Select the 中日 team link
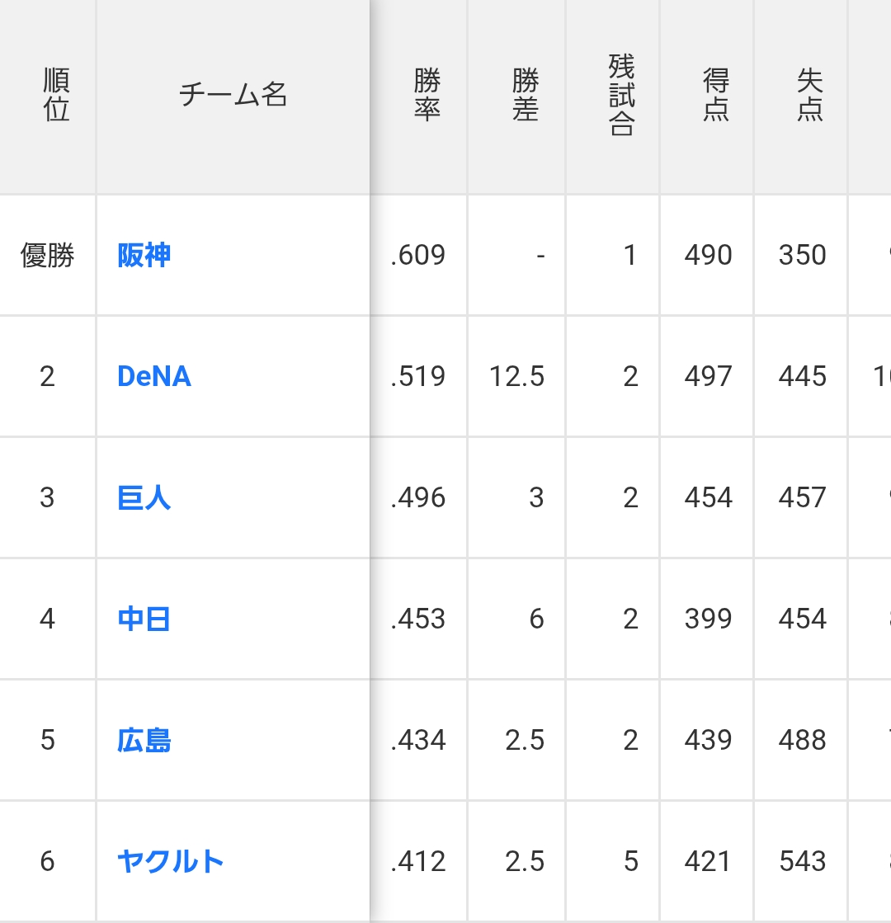Image resolution: width=891 pixels, height=923 pixels. pos(144,619)
